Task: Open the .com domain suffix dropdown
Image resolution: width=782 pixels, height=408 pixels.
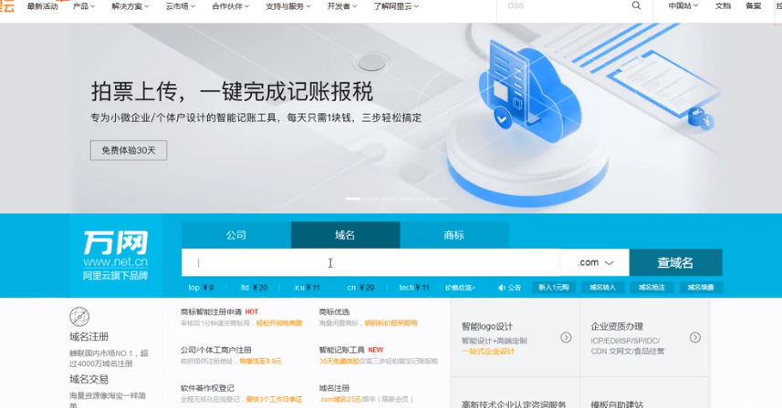Action: 595,262
